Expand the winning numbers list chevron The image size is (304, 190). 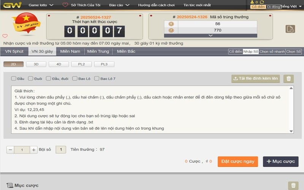tap(211, 36)
